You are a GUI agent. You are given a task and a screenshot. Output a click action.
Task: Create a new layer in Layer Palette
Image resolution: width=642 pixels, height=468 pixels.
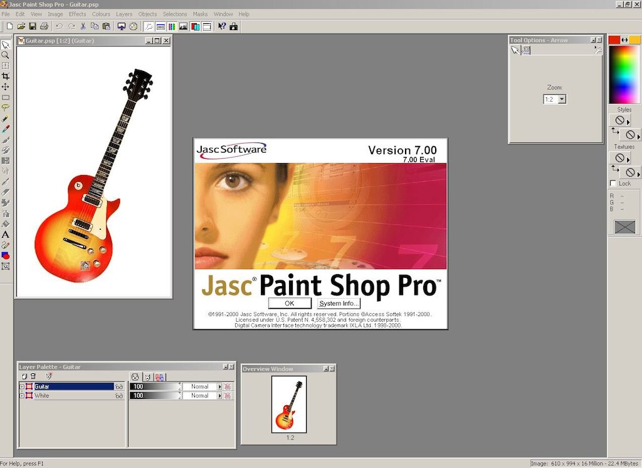(x=24, y=376)
